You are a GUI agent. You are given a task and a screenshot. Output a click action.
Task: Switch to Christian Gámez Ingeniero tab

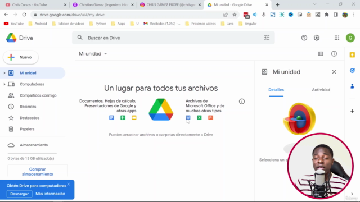click(103, 5)
